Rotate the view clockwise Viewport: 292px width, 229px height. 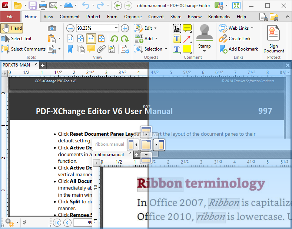tap(125, 39)
